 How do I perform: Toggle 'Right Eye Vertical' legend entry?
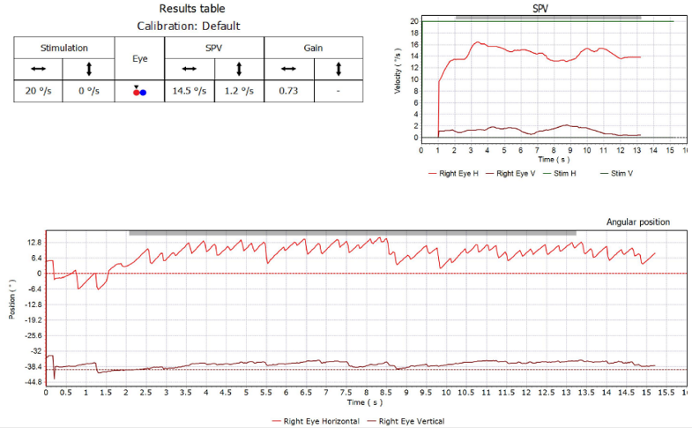click(406, 421)
